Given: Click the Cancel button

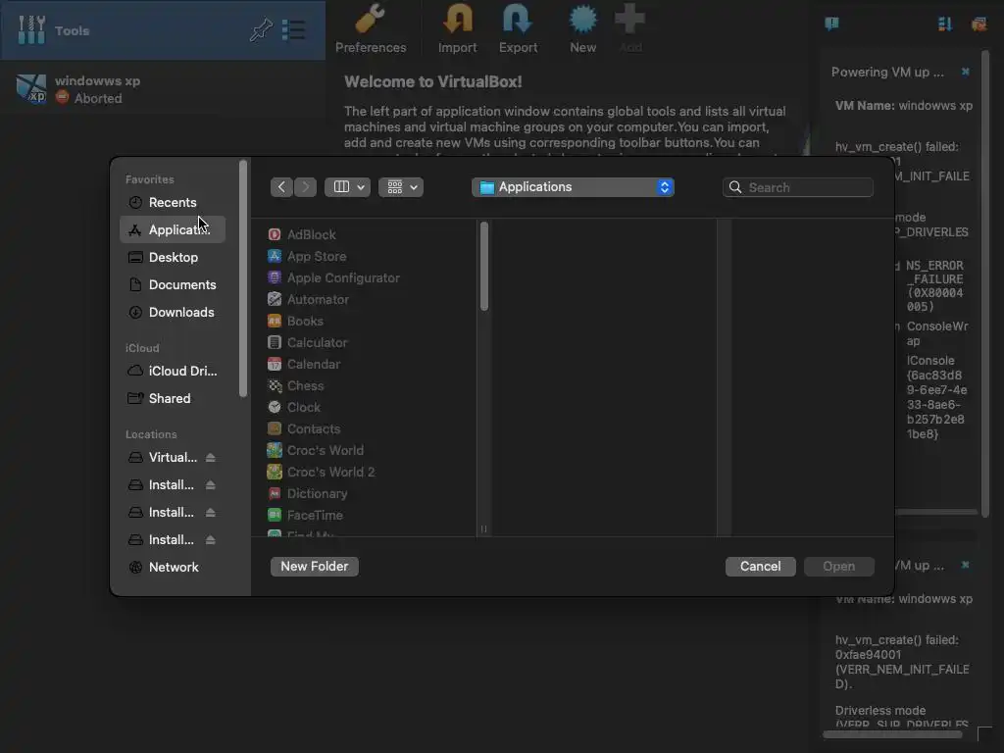Looking at the screenshot, I should pyautogui.click(x=760, y=566).
